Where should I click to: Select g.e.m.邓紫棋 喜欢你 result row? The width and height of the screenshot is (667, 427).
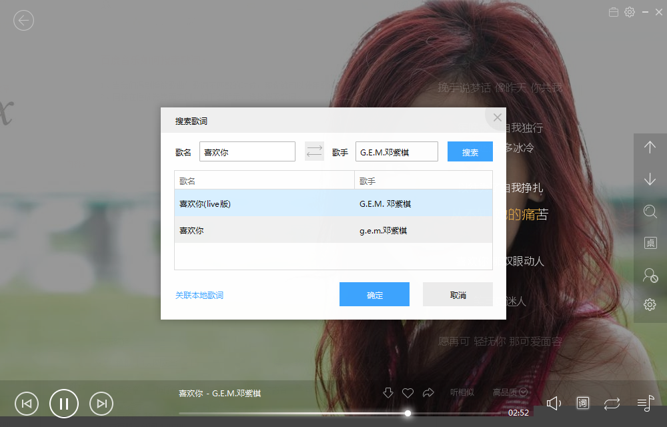point(333,230)
